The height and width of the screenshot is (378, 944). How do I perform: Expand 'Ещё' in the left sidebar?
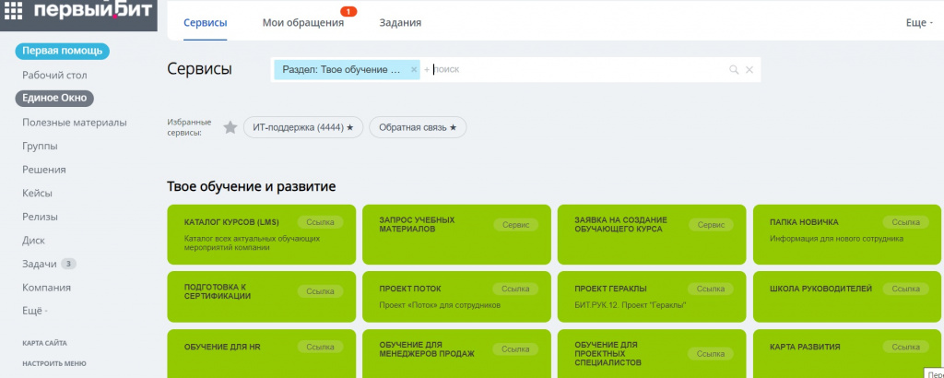pos(35,310)
